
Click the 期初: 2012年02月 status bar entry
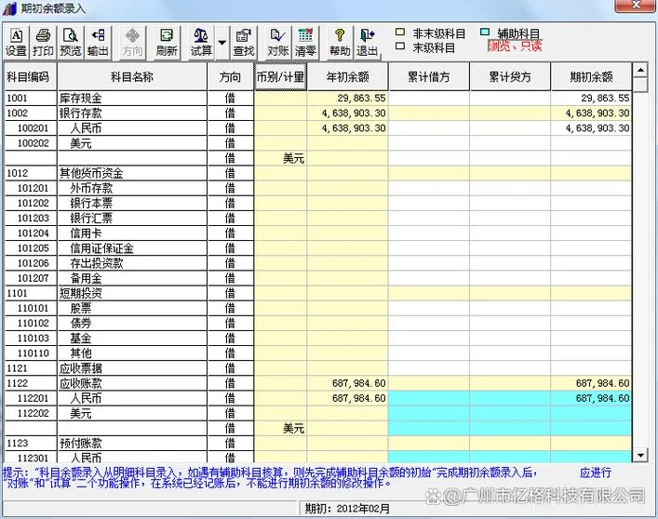tap(347, 509)
